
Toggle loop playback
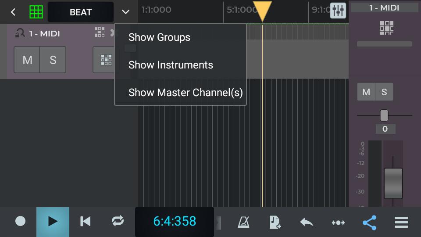click(x=118, y=221)
